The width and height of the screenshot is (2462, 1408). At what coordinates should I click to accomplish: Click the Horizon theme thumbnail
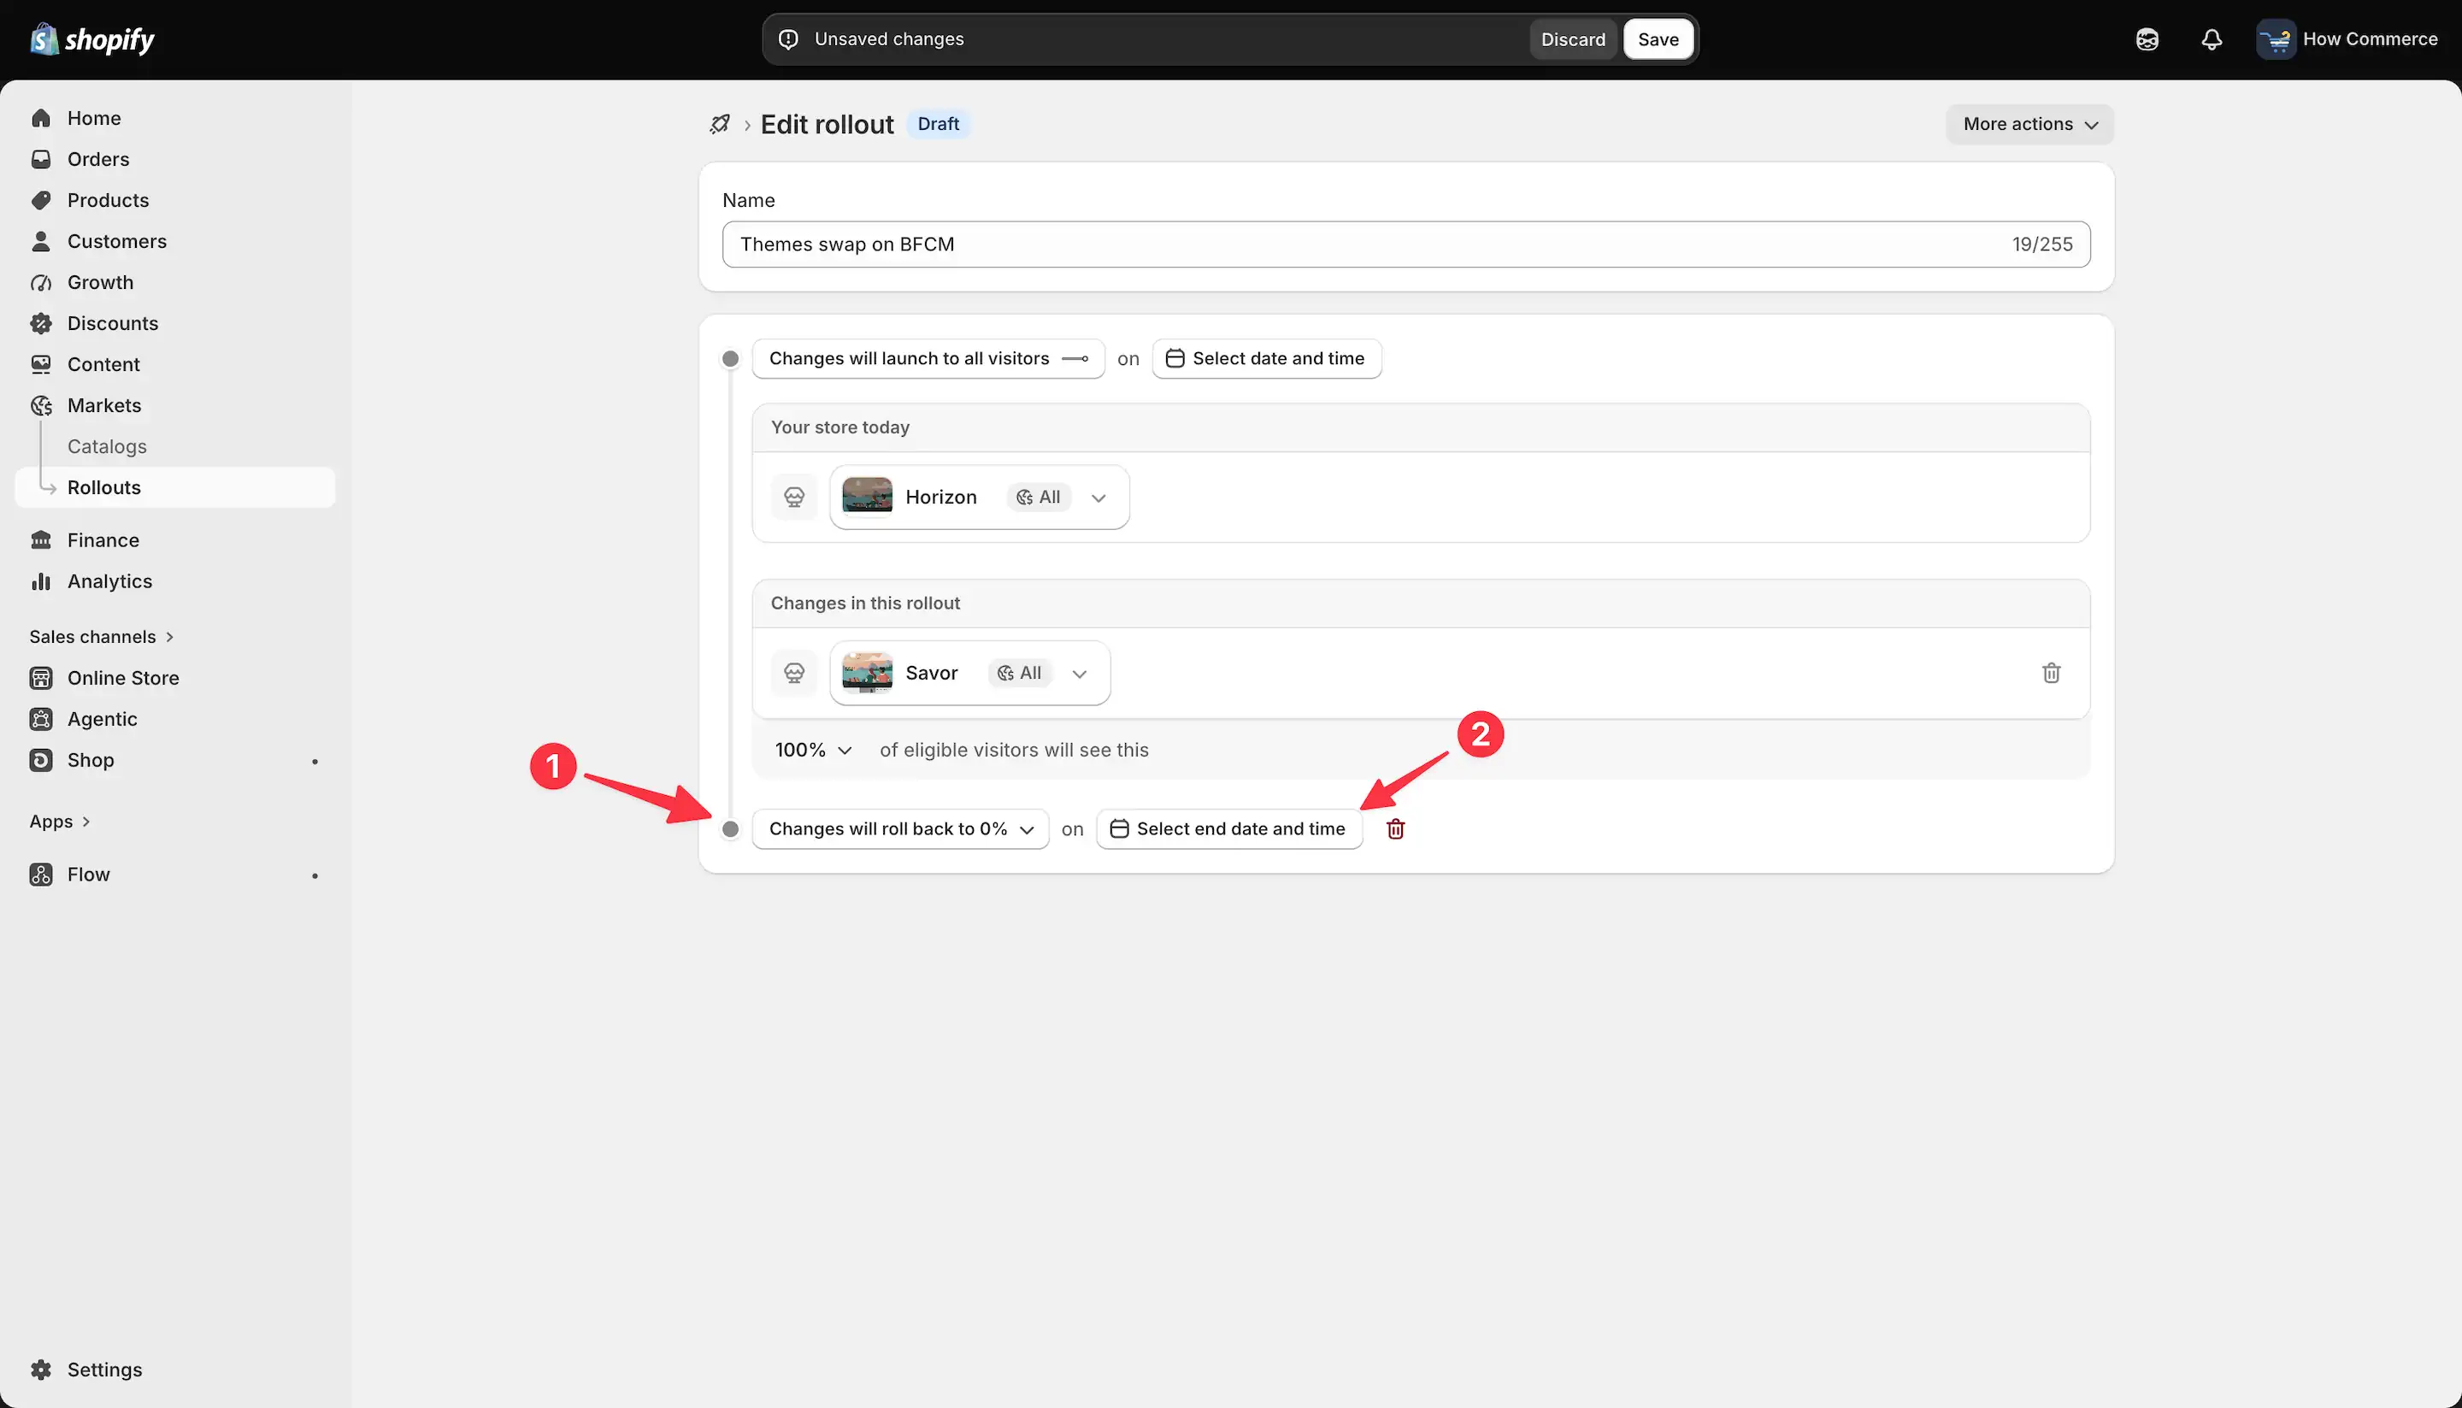coord(868,497)
